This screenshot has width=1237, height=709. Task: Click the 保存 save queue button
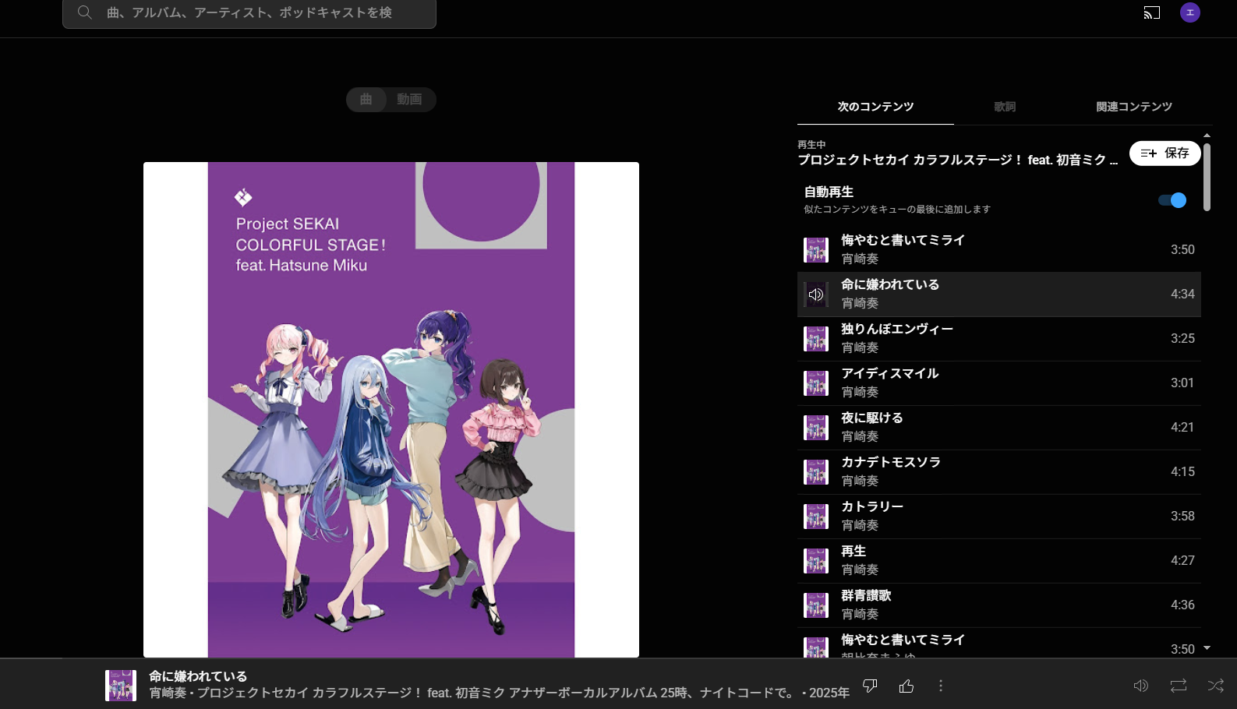coord(1165,153)
